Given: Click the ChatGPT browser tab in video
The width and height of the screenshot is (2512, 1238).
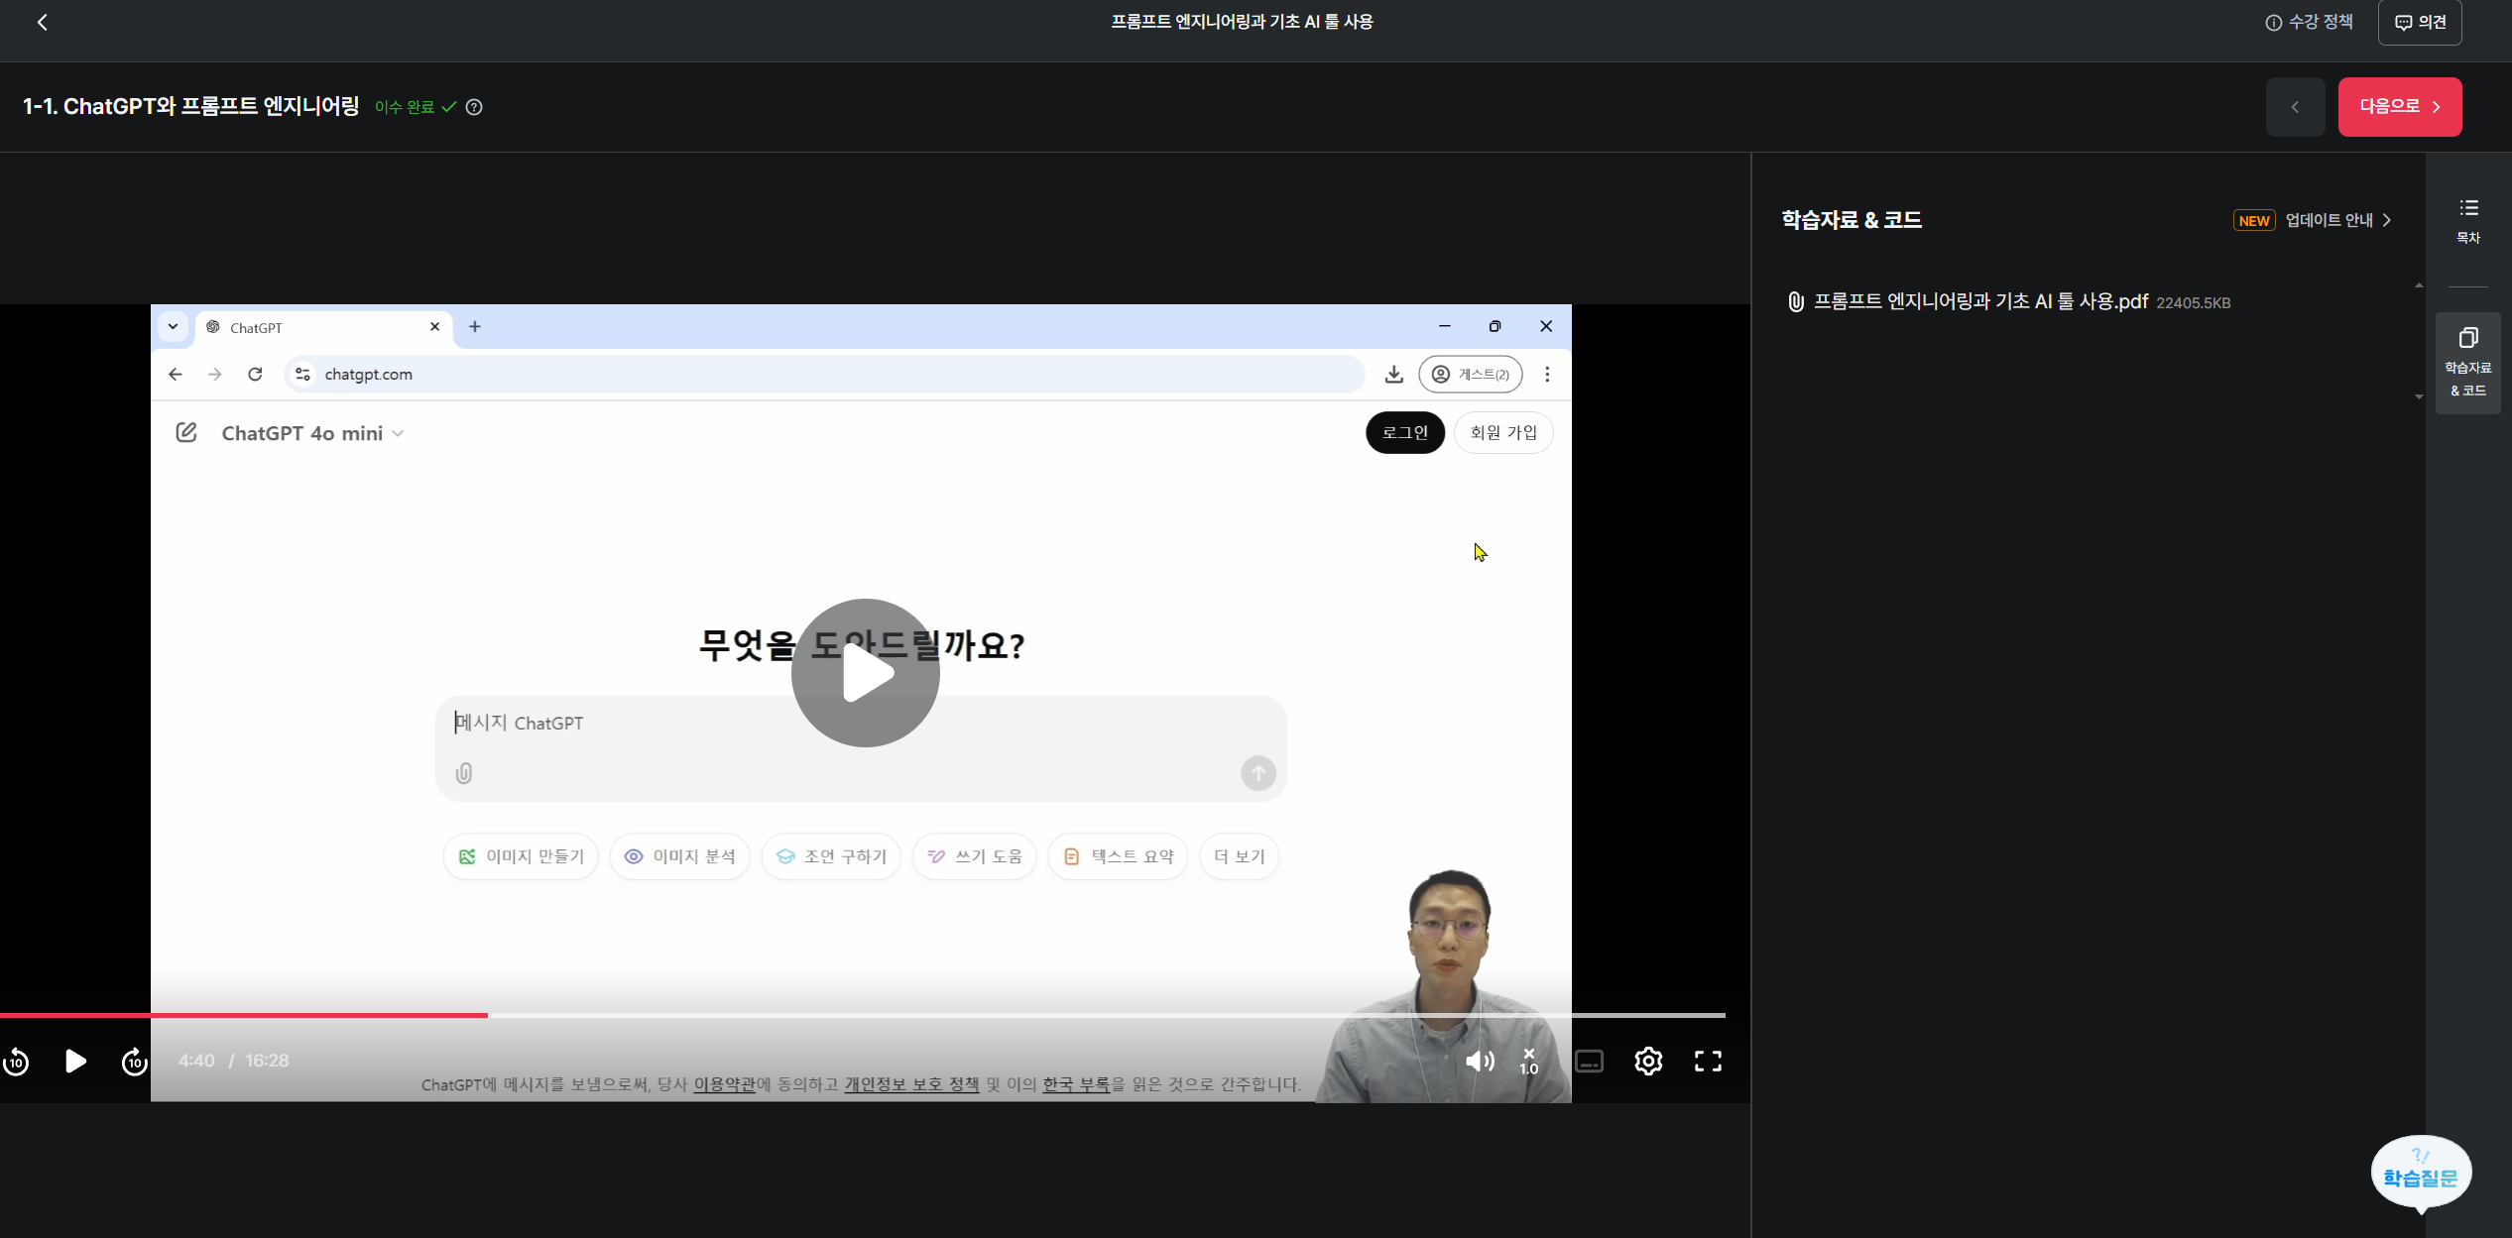Looking at the screenshot, I should pyautogui.click(x=322, y=327).
